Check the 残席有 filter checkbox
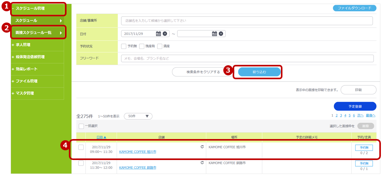Screen dimensions: 384x181 (x=142, y=46)
